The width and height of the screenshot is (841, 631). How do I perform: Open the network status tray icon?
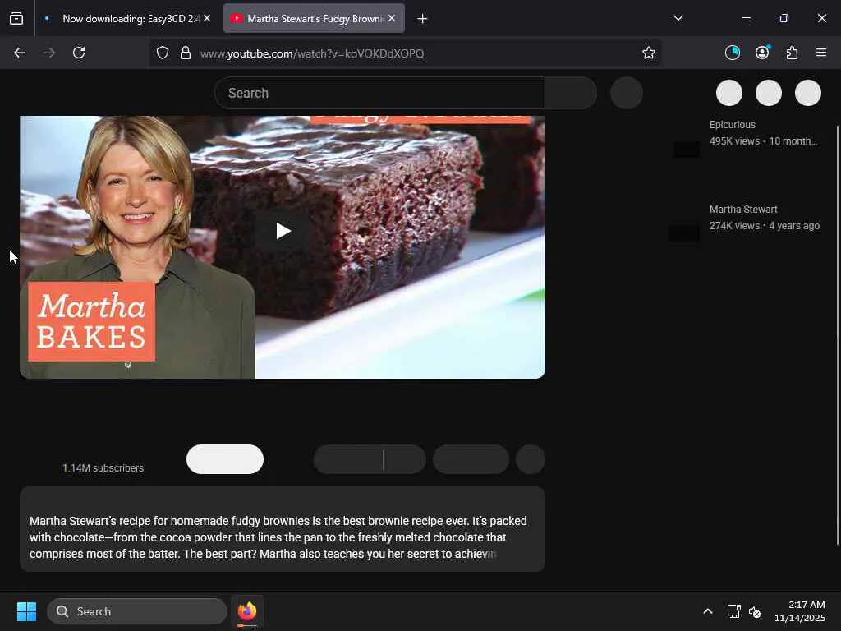pos(733,611)
